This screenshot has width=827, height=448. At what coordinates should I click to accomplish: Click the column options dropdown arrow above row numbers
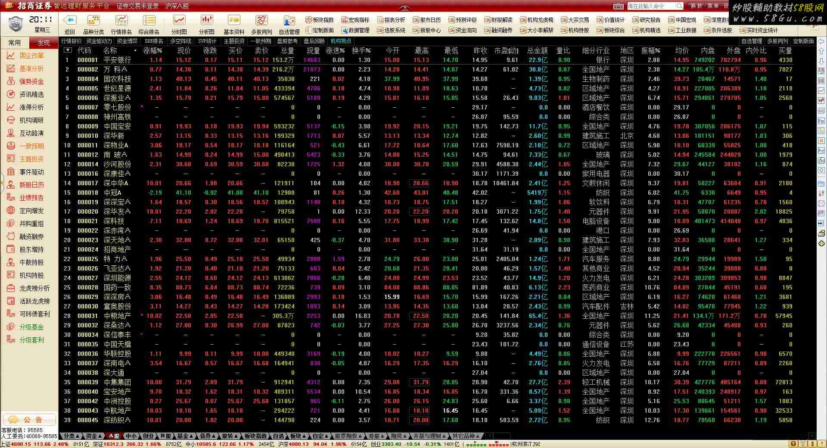(x=68, y=50)
